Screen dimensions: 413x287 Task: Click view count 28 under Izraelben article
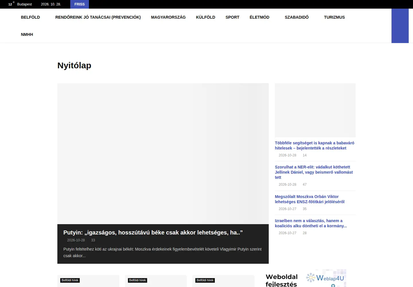pyautogui.click(x=305, y=233)
